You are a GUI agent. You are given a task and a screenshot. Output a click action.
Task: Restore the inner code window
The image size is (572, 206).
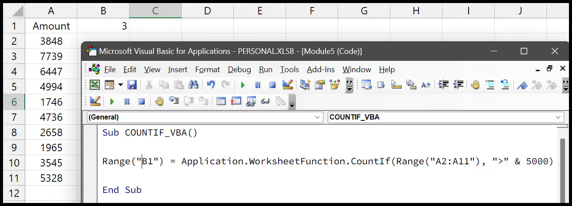(x=549, y=69)
